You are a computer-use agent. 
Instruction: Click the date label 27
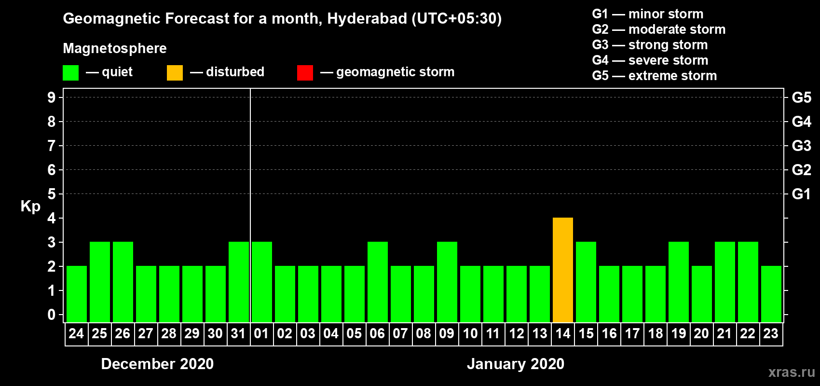(x=146, y=333)
